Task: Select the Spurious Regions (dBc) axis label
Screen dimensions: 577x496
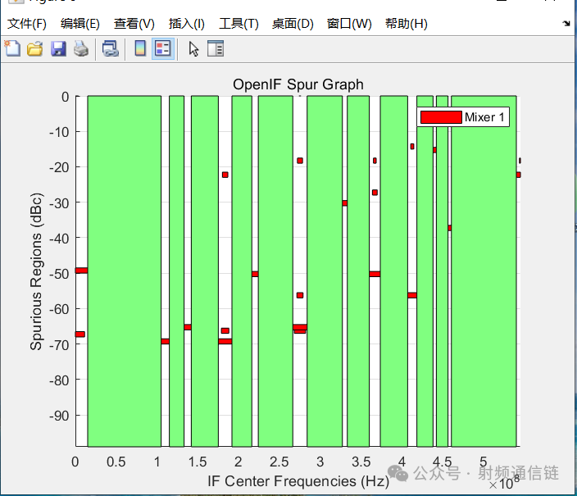Action: 36,271
